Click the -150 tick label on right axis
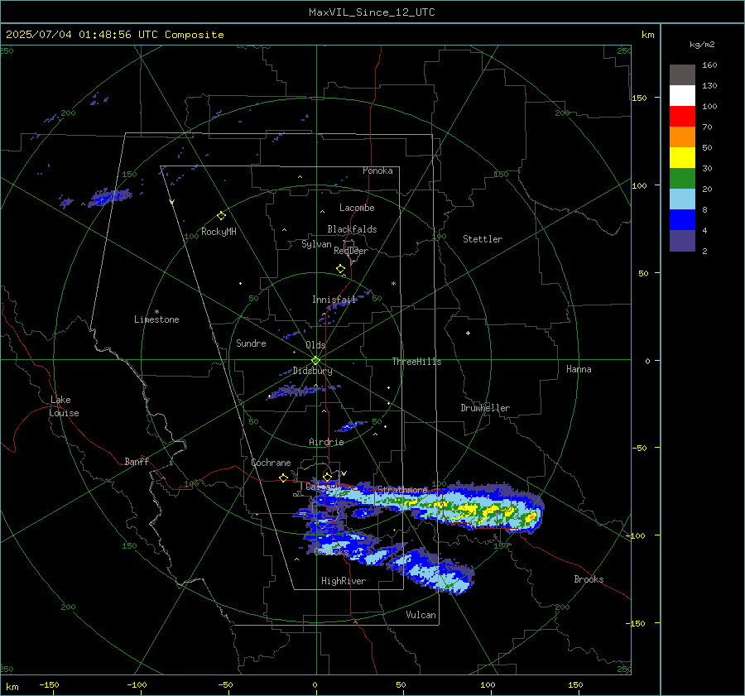Screen dimensions: 745x696 point(635,623)
